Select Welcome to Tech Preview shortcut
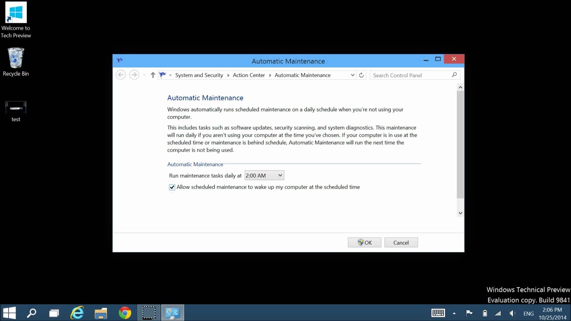Image resolution: width=571 pixels, height=321 pixels. [16, 21]
